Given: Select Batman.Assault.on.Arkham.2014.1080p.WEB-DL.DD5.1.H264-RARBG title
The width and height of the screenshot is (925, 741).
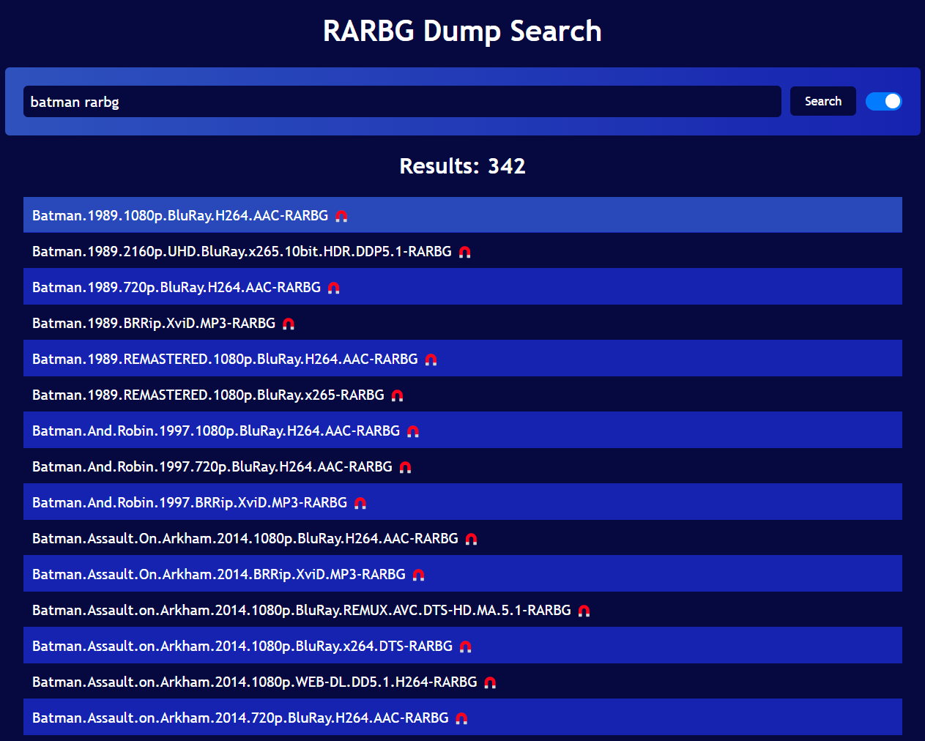Looking at the screenshot, I should [255, 682].
